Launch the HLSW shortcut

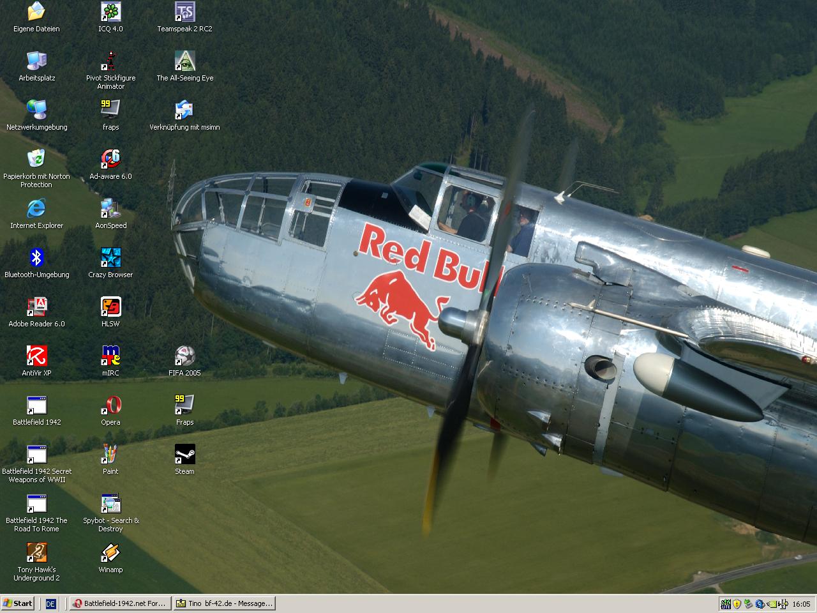click(110, 312)
